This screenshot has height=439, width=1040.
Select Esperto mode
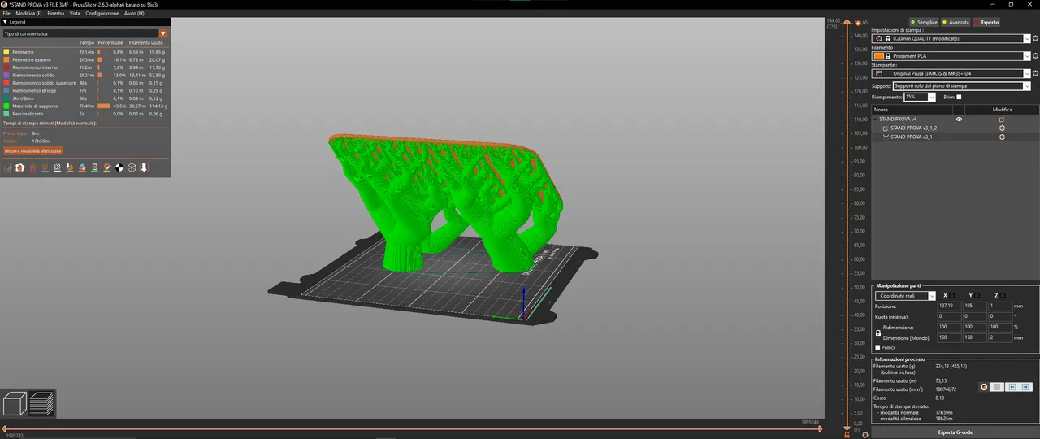coord(986,22)
